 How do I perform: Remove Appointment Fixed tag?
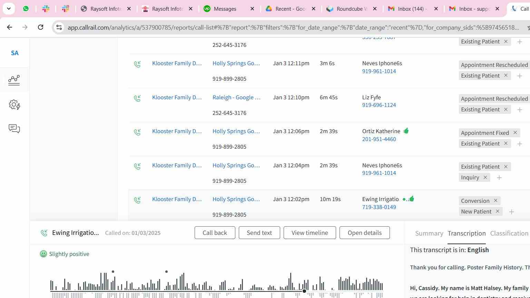coord(515,133)
